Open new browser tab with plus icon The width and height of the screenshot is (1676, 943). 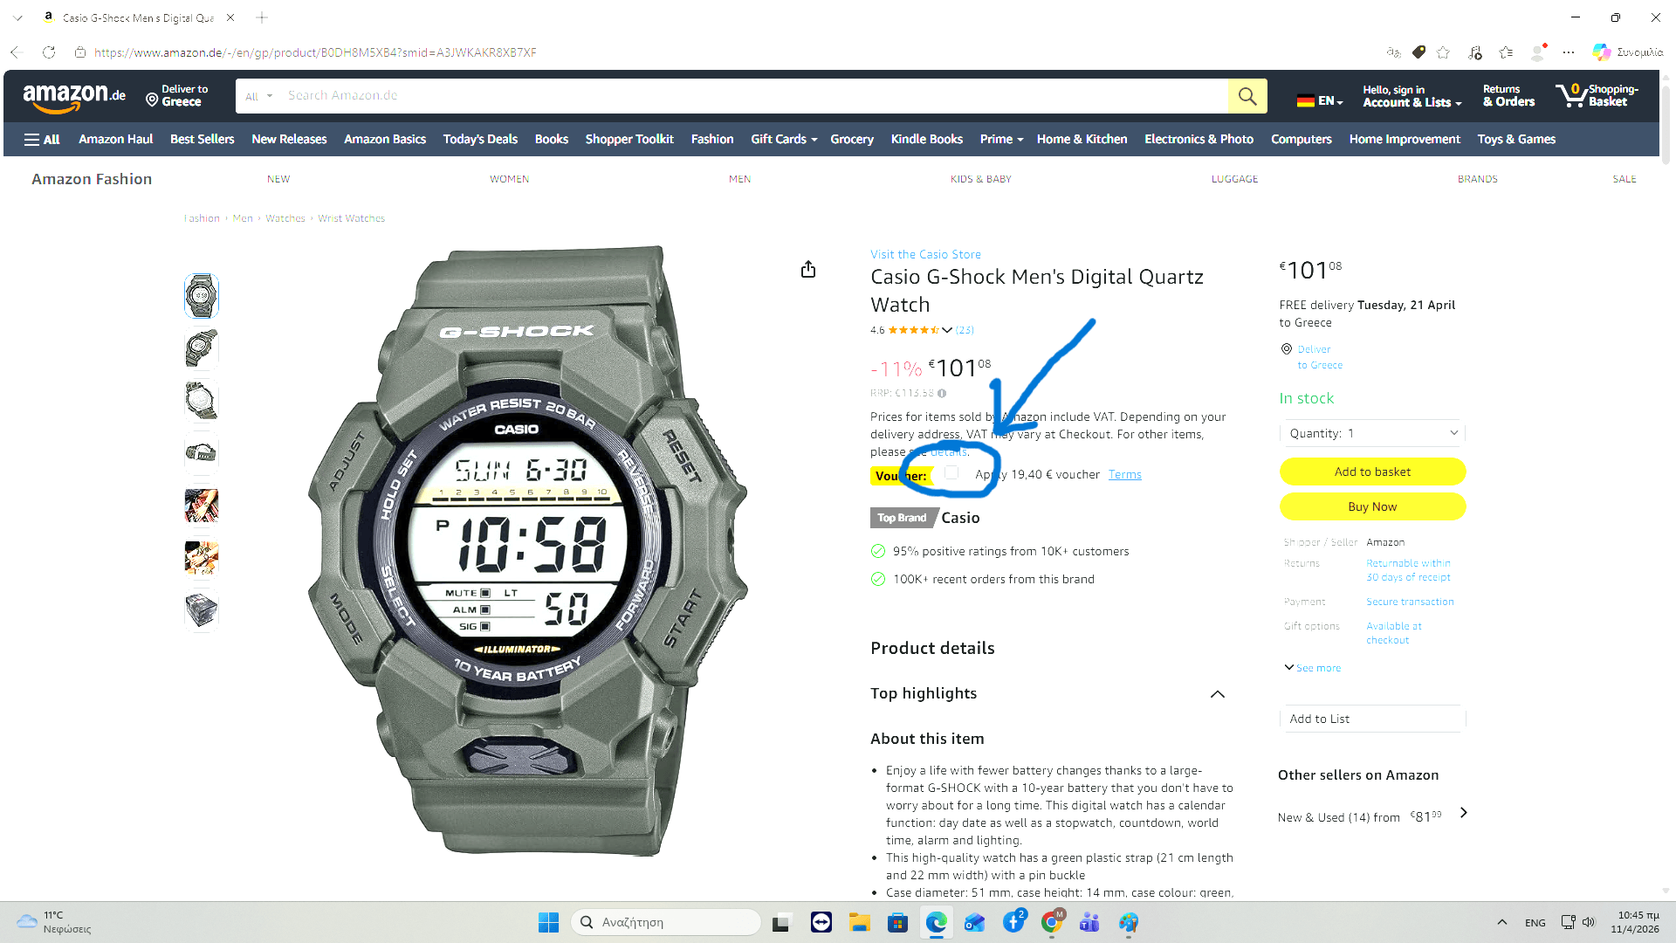click(x=262, y=17)
